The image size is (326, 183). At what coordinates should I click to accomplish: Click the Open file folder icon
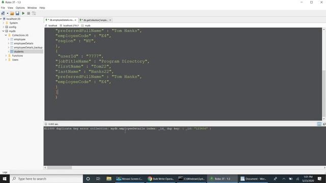12,13
